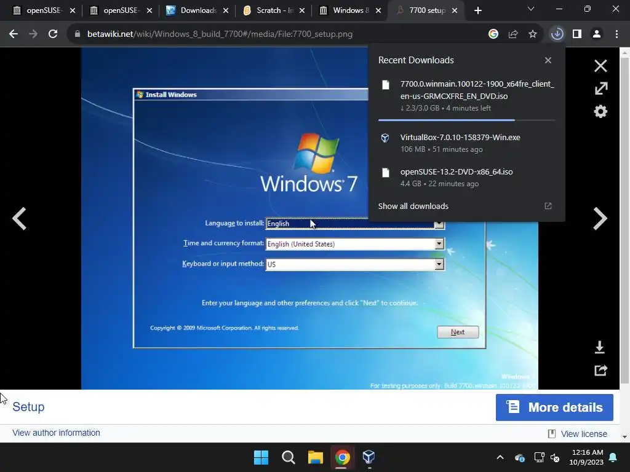Close the Scratch tab

click(x=302, y=10)
